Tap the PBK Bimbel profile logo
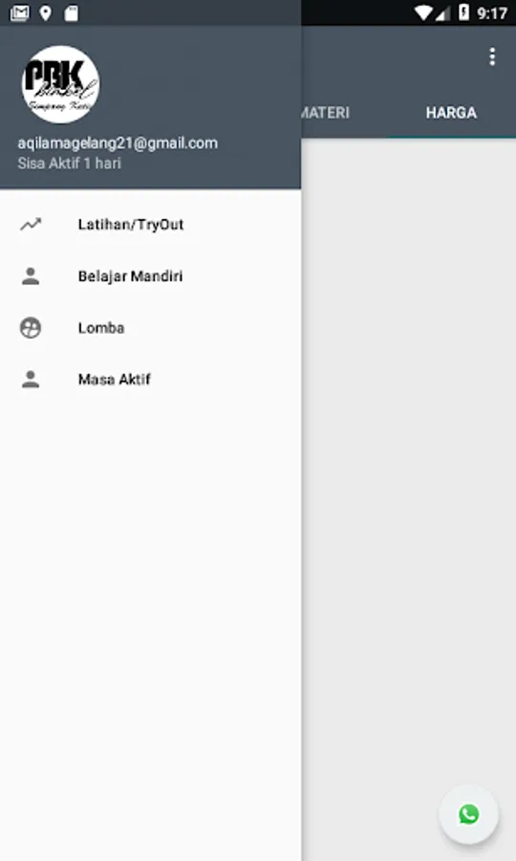Viewport: 516px width, 861px height. (60, 84)
